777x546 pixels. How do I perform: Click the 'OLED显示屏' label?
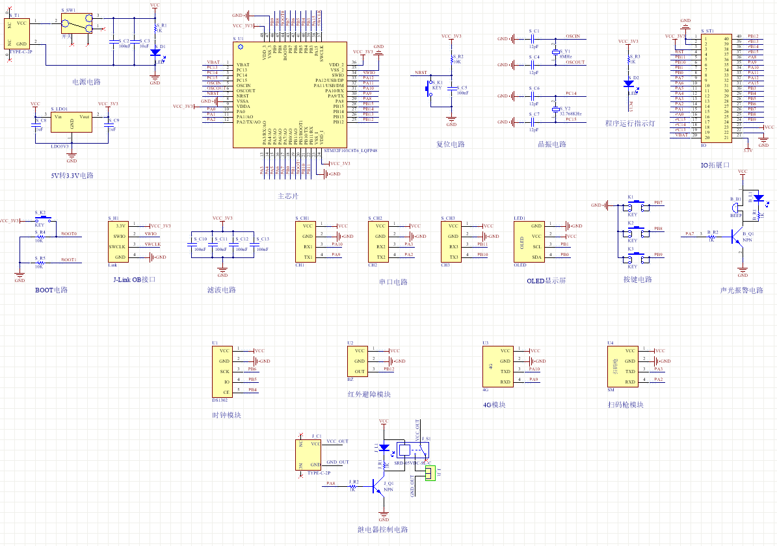(546, 280)
